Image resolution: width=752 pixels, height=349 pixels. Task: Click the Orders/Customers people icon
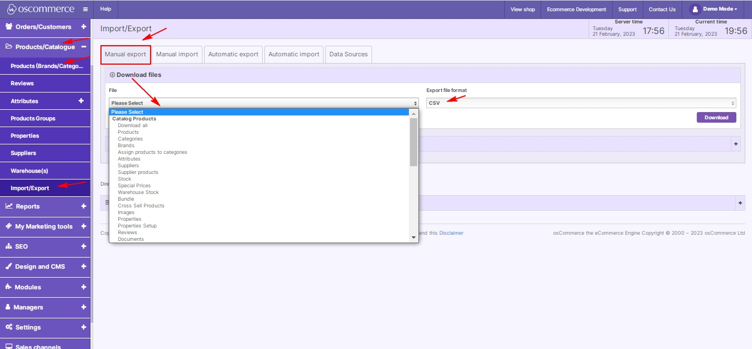[9, 27]
